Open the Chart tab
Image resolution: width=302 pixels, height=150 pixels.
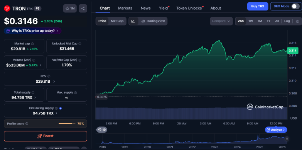tap(105, 8)
